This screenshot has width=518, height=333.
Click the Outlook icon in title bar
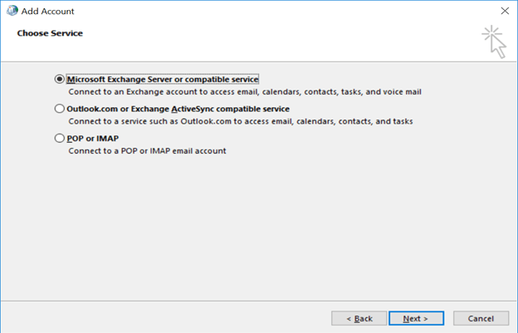[12, 11]
